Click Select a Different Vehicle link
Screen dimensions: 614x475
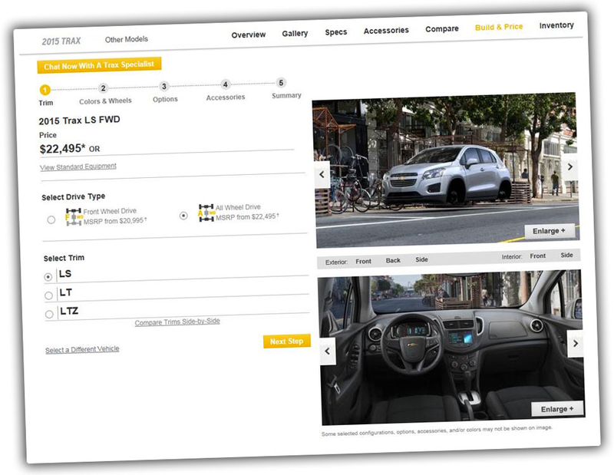pyautogui.click(x=82, y=349)
